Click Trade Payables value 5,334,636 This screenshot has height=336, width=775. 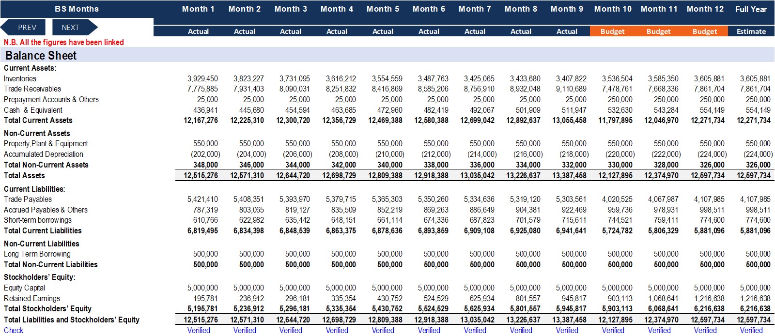tap(479, 199)
